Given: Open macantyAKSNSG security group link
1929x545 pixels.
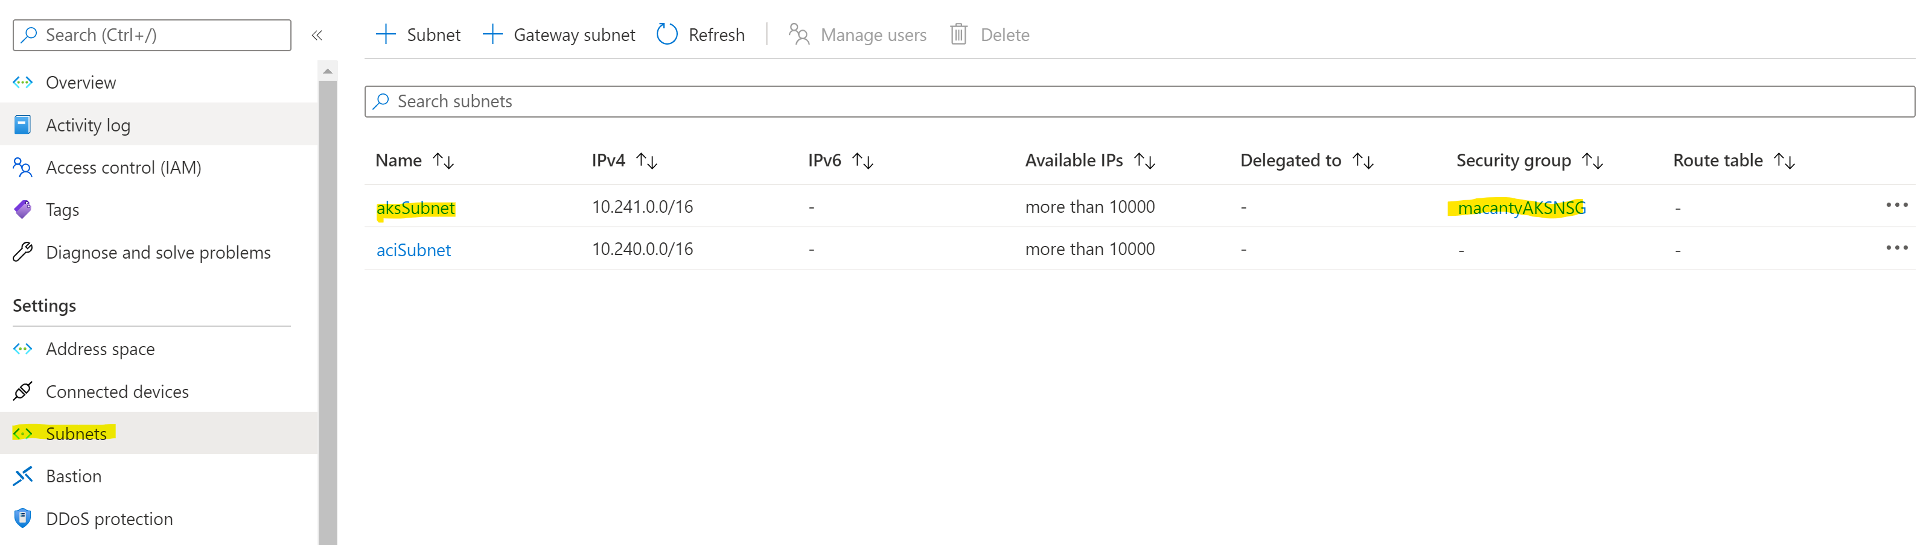Looking at the screenshot, I should point(1522,208).
